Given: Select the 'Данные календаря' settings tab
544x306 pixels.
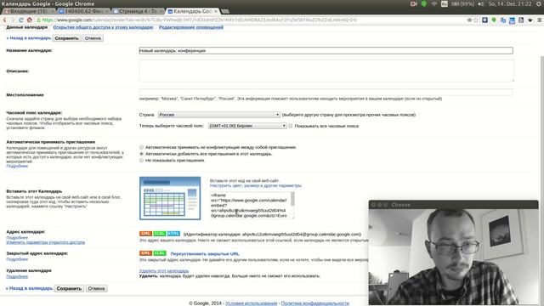Looking at the screenshot, I should click(x=26, y=27).
